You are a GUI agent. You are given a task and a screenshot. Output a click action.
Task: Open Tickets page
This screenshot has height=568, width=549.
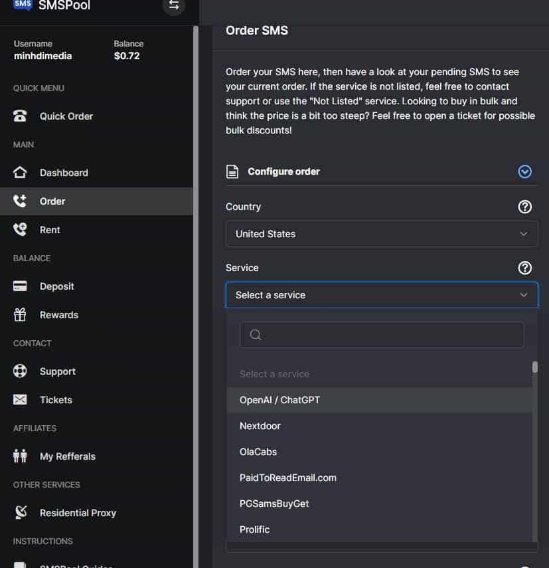(96, 400)
